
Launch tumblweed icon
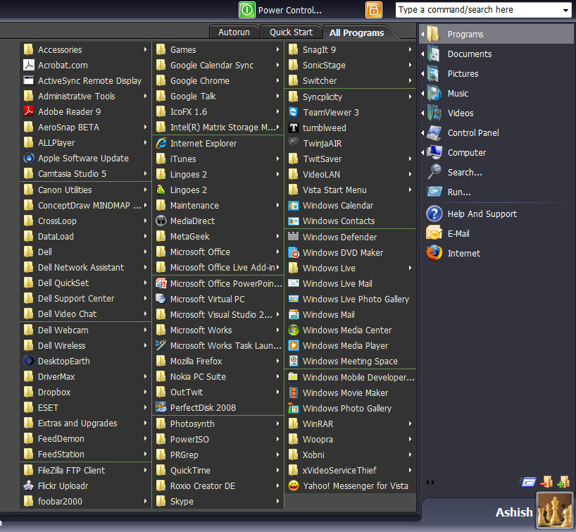pos(293,128)
